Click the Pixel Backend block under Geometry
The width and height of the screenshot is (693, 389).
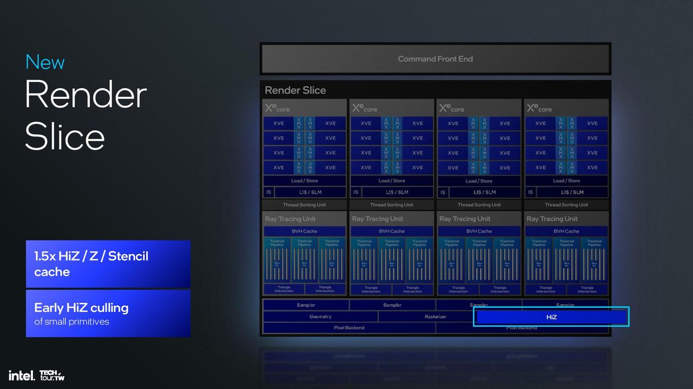pos(349,328)
